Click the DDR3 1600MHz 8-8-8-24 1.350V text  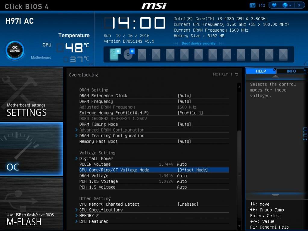click(x=113, y=119)
